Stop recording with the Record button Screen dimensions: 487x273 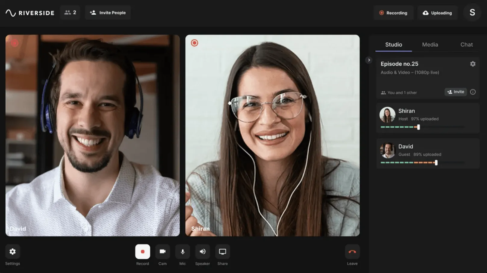tap(143, 252)
